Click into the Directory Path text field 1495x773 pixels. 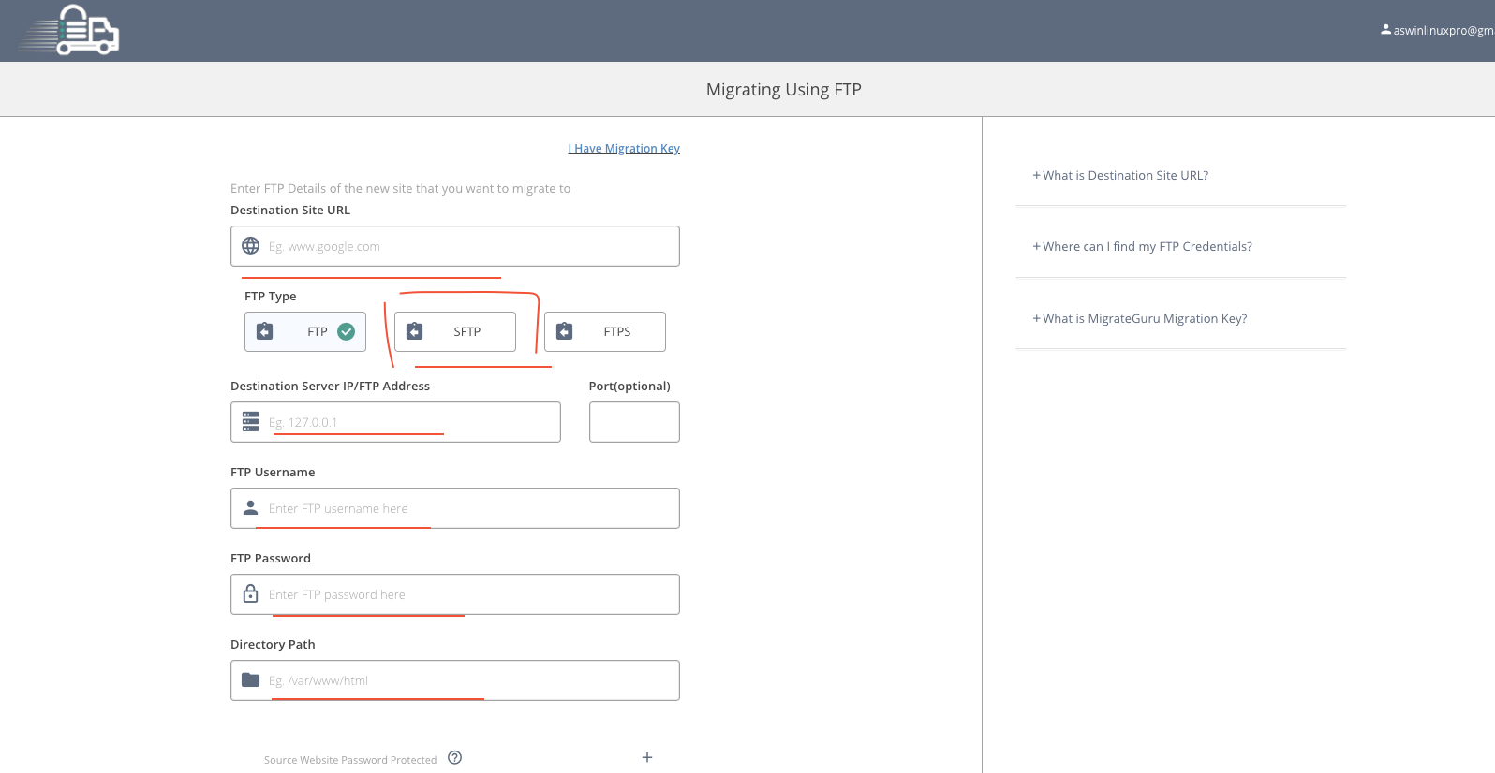[468, 680]
